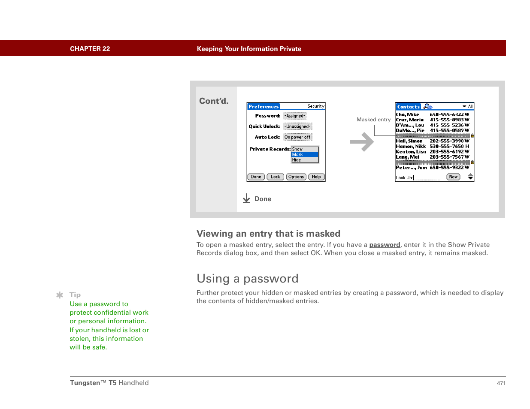Click the scroll up arrow in Contacts
530x409 pixels.
pyautogui.click(x=470, y=175)
